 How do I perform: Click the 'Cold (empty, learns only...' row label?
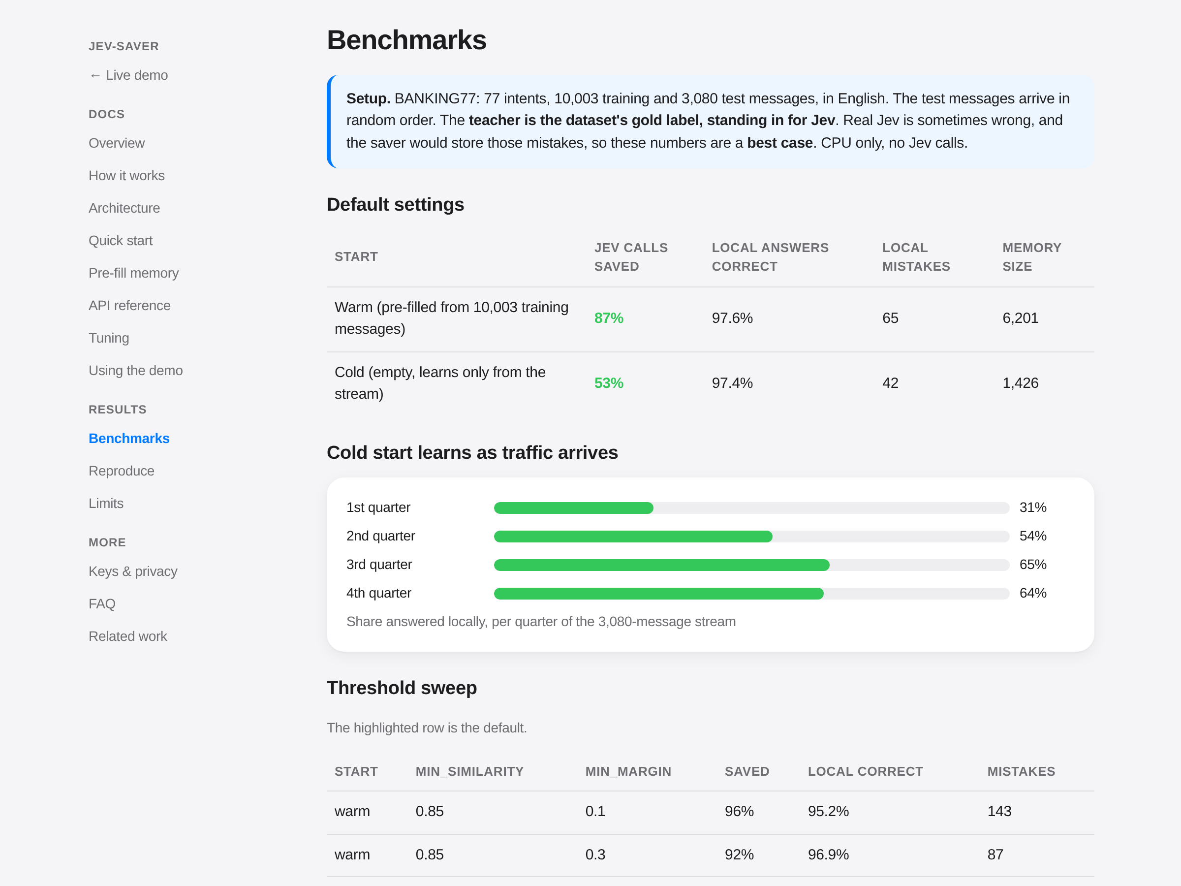pos(440,383)
